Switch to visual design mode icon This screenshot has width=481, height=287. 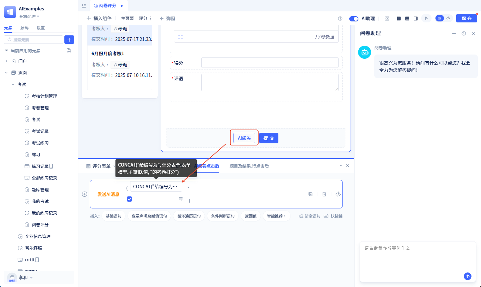click(440, 19)
